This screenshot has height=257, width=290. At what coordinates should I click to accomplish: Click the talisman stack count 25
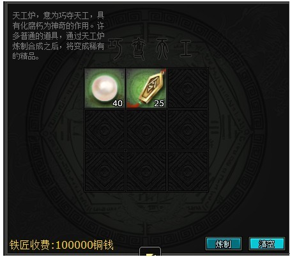coord(159,104)
